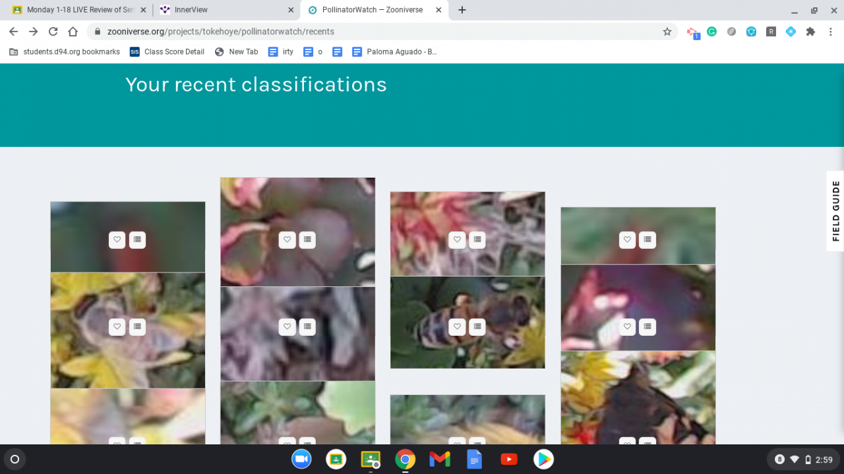Open Chrome from the shelf
844x474 pixels.
coord(405,460)
